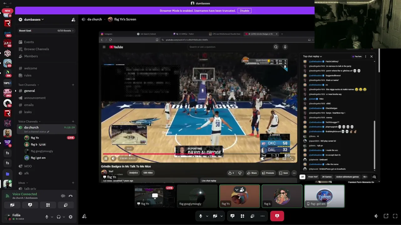This screenshot has height=225, width=401.
Task: Open microphone options in the call bar
Action: click(207, 216)
